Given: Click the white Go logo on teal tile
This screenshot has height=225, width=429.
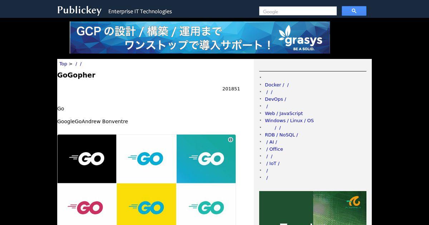Looking at the screenshot, I should point(206,159).
